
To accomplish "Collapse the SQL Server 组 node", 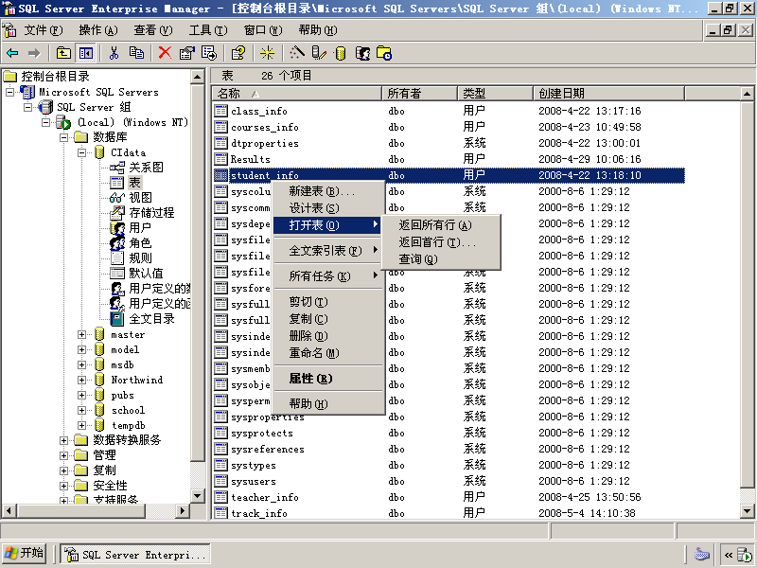I will [x=28, y=107].
